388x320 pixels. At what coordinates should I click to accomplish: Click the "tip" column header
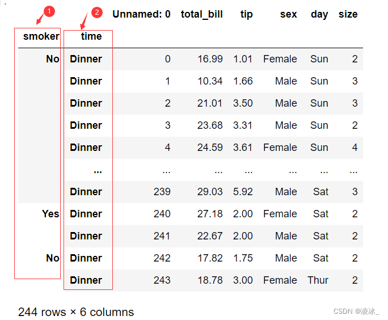(x=246, y=15)
